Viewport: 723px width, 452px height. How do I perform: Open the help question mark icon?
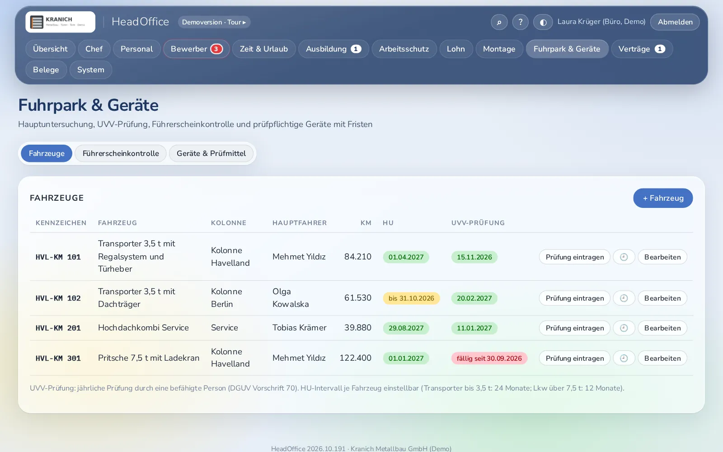click(x=520, y=22)
